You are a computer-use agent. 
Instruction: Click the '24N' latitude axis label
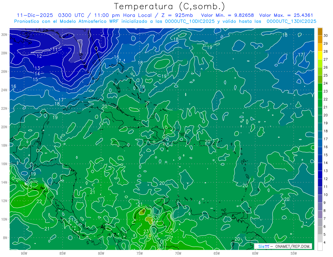coord(4,90)
